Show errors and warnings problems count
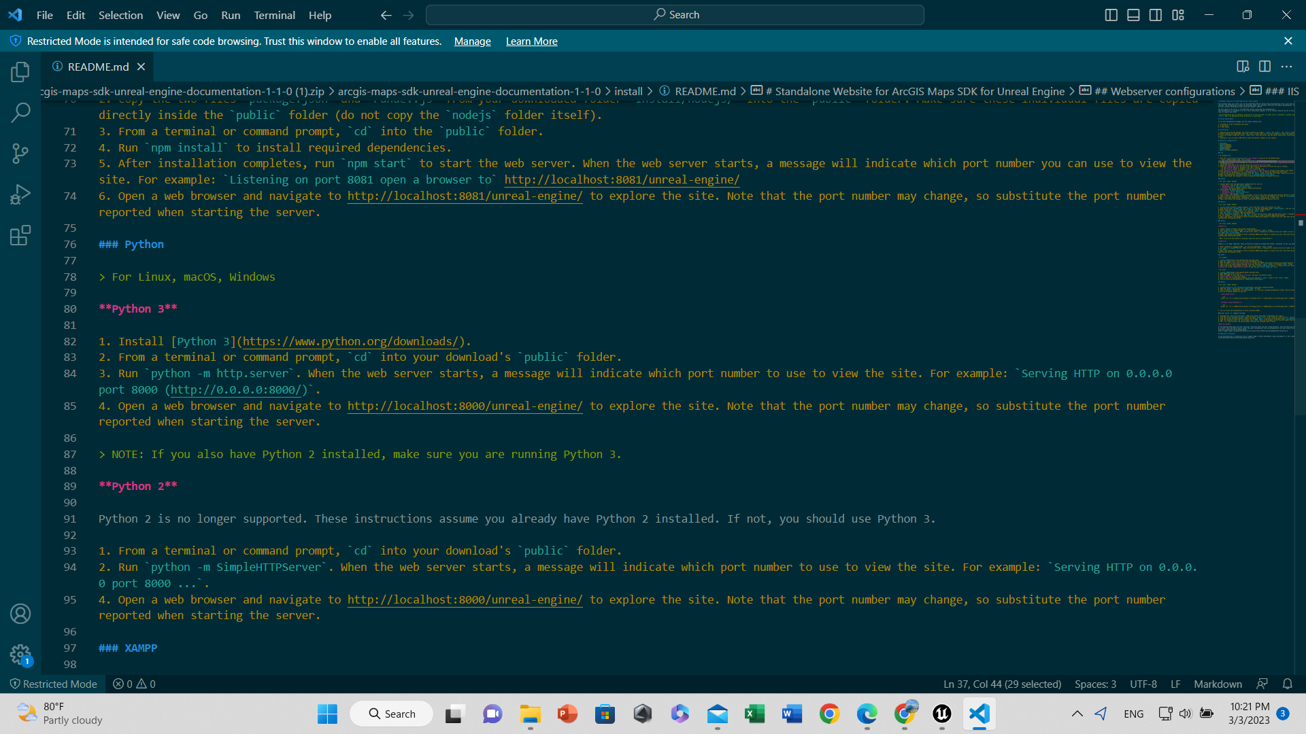This screenshot has width=1306, height=734. coord(134,684)
